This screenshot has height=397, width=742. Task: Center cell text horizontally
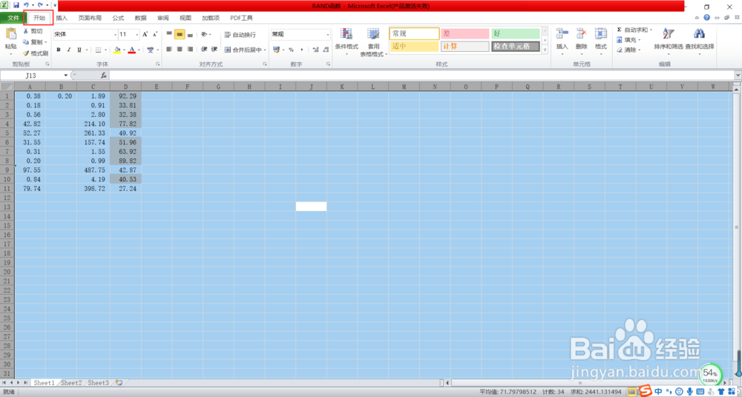coord(180,49)
